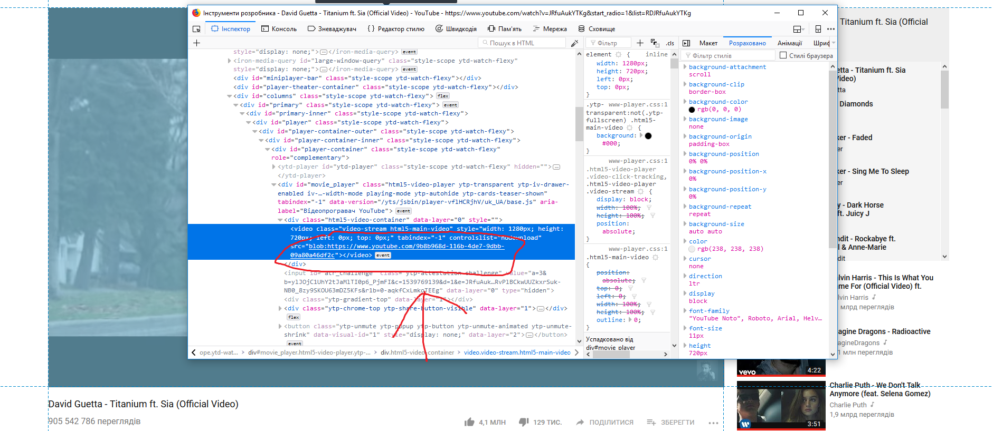Screen dimensions: 993x431
Task: Click the highlight icon next to element rule
Action: click(x=618, y=54)
